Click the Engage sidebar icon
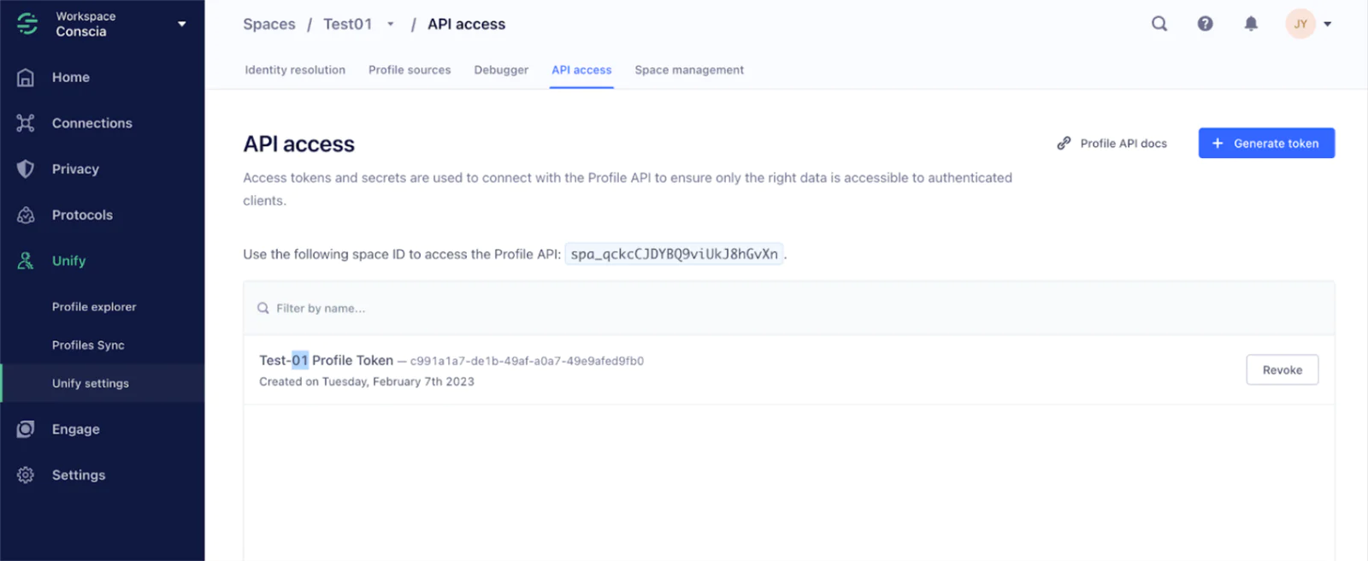 [x=26, y=429]
